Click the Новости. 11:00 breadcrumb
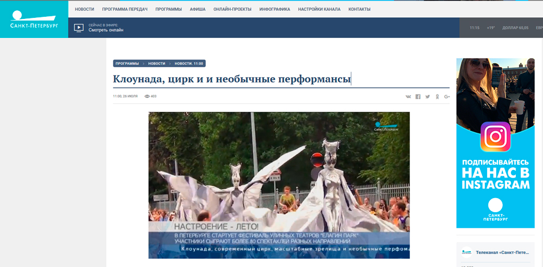543x267 pixels. [x=188, y=63]
